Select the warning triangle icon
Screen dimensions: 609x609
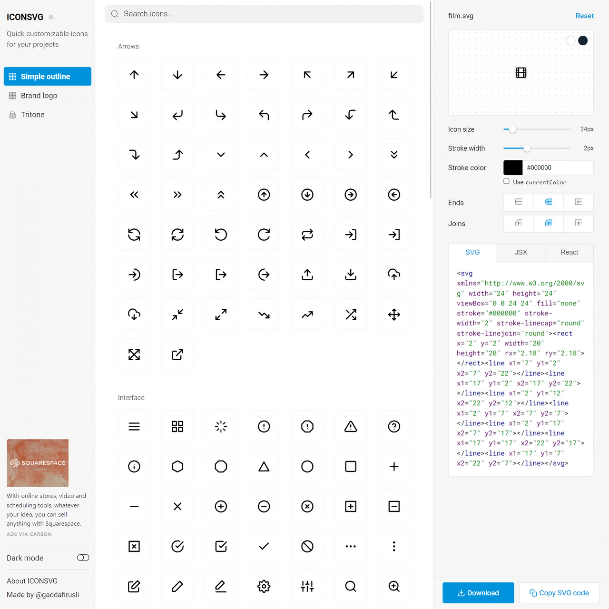point(351,426)
